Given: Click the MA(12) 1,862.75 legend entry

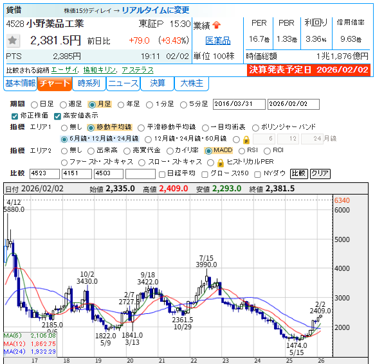Looking at the screenshot, I should 30,343.
